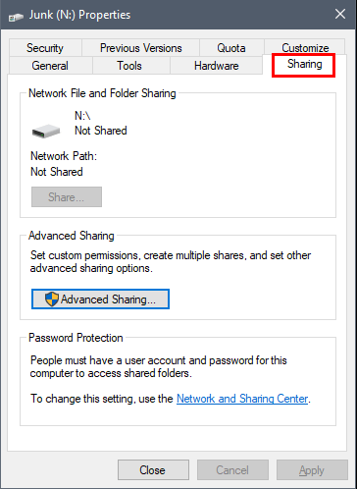Switch to the General tab

(51, 66)
